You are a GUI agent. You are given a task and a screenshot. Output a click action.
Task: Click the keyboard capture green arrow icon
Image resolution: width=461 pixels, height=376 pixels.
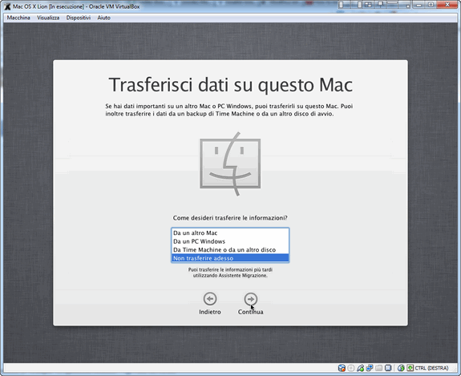[x=410, y=368]
